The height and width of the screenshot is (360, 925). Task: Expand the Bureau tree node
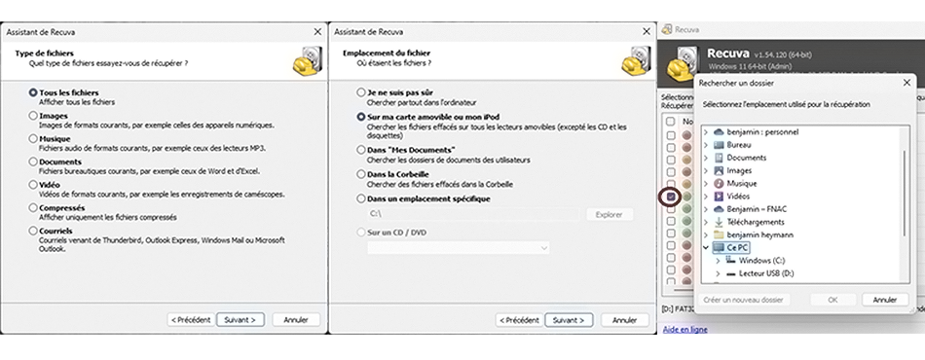click(x=706, y=145)
